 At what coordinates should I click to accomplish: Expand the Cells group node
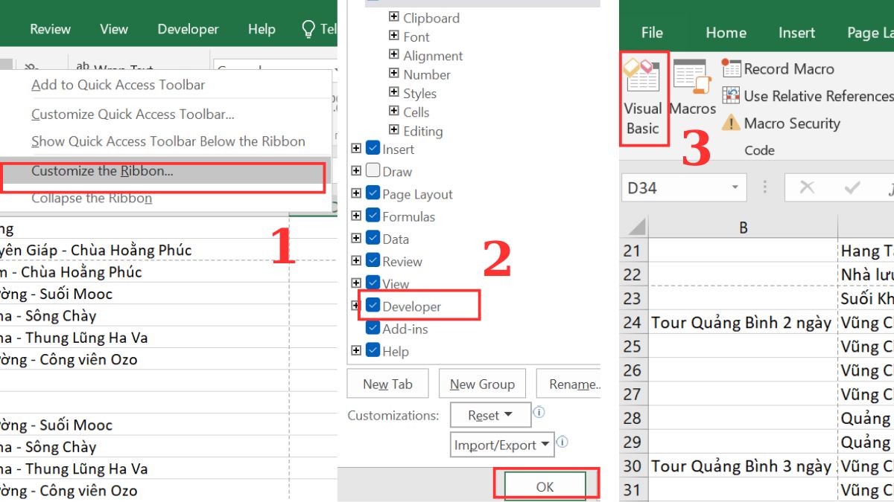(x=393, y=111)
